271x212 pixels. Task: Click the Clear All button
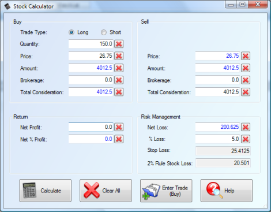[106, 191]
